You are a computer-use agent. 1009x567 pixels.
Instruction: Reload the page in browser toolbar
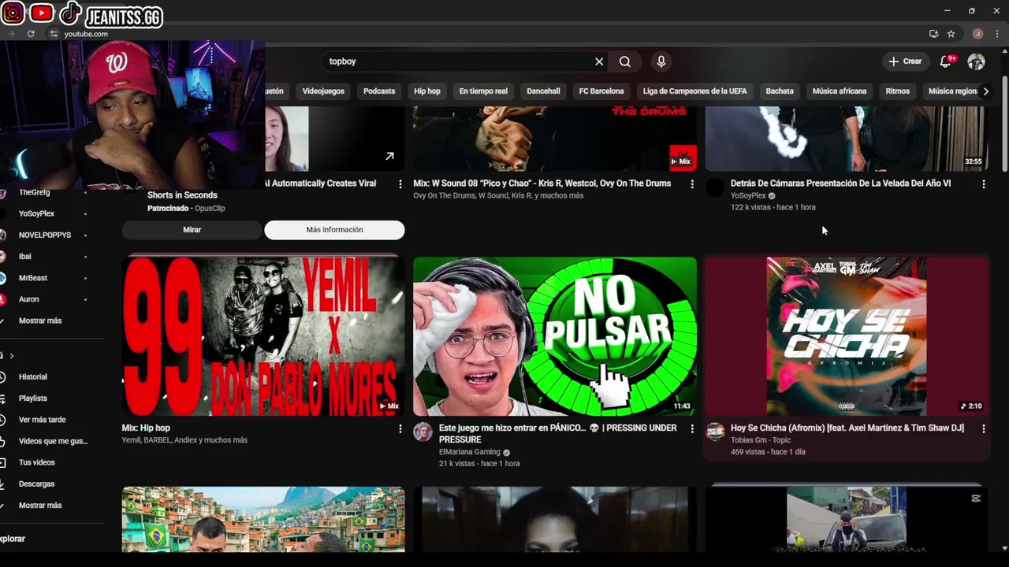click(x=31, y=34)
